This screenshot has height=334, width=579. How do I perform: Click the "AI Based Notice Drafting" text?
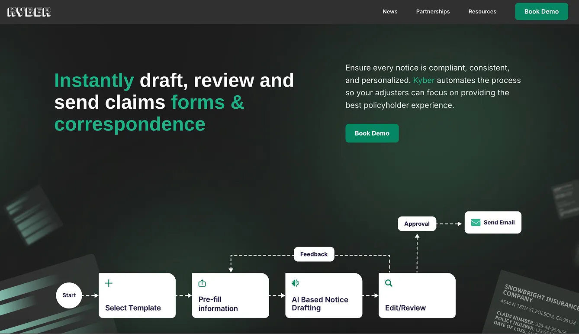point(320,304)
